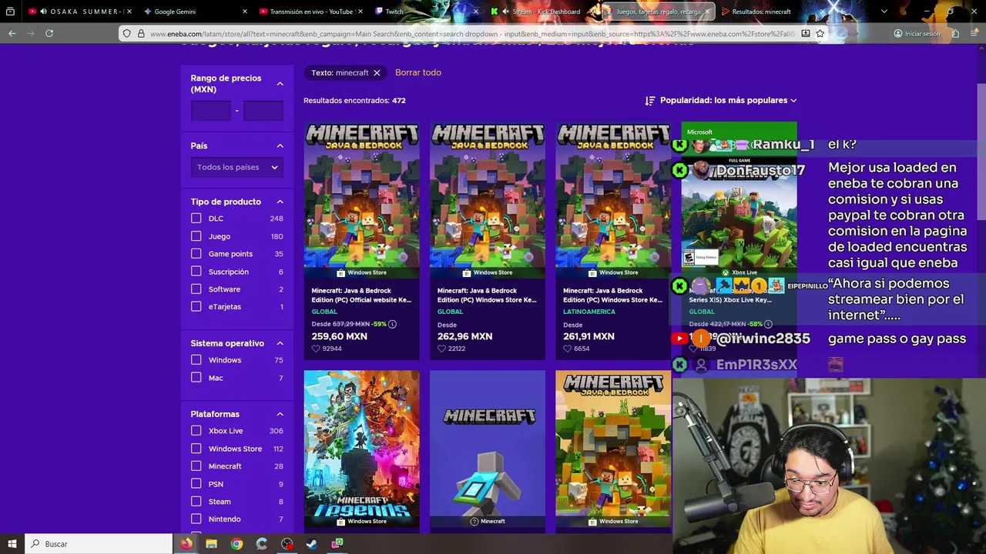Check the Software filter
The width and height of the screenshot is (986, 554).
click(x=196, y=289)
